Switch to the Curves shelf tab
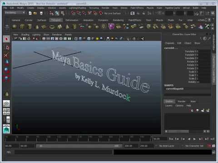Viewport: 218px width, 163px height. pos(29,20)
